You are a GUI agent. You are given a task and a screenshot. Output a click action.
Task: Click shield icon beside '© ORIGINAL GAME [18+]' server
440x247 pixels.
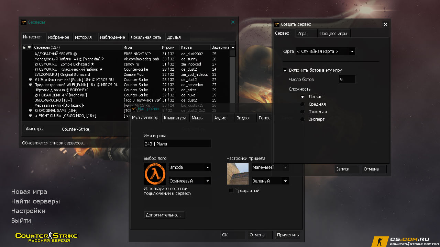[30, 110]
